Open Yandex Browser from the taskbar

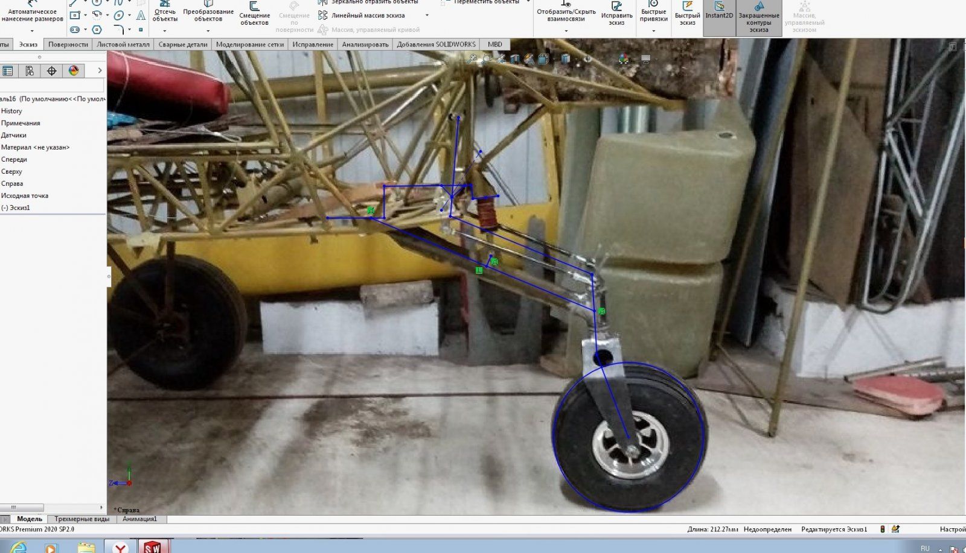[x=121, y=546]
